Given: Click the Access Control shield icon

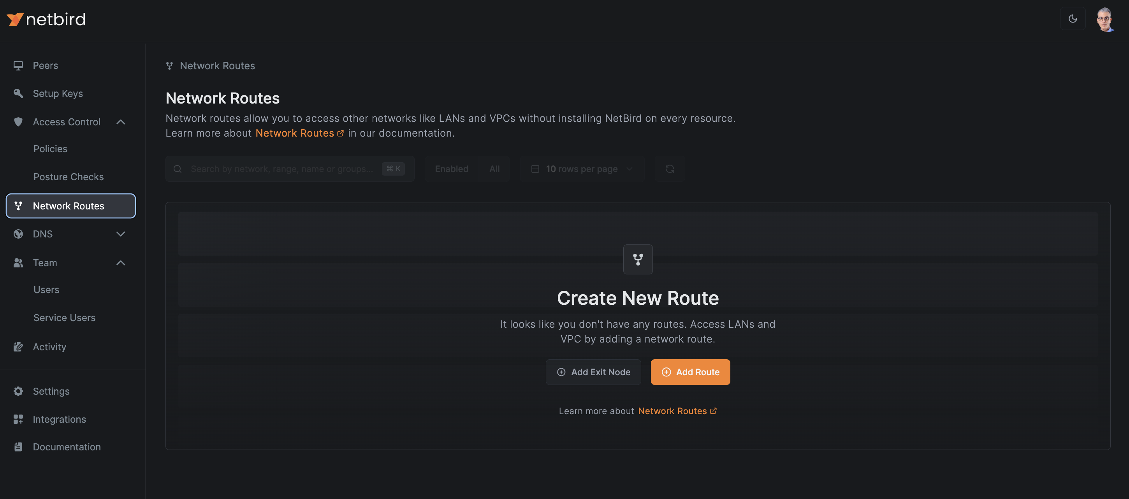Looking at the screenshot, I should pyautogui.click(x=18, y=122).
